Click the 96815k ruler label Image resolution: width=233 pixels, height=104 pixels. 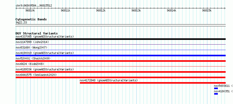[x=207, y=10]
